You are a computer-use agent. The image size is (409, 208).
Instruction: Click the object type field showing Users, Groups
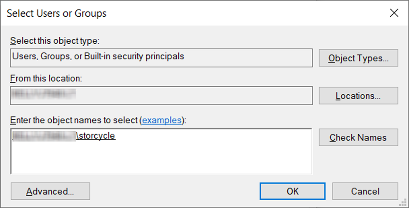tap(161, 57)
